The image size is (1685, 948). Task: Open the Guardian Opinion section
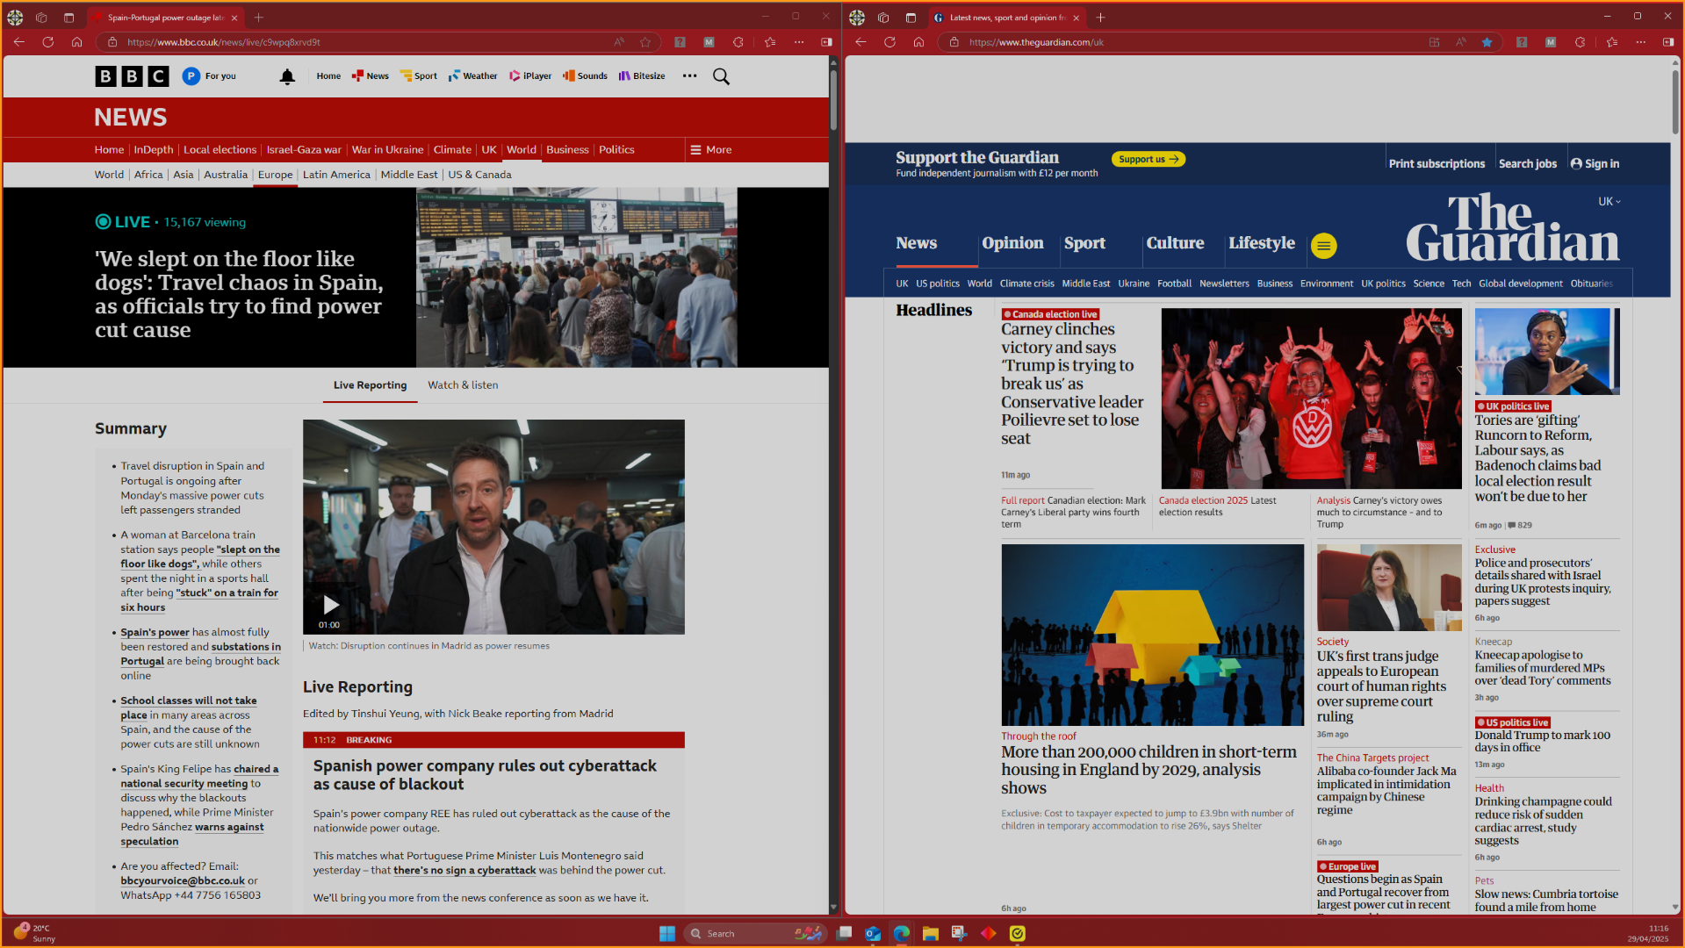click(1012, 243)
